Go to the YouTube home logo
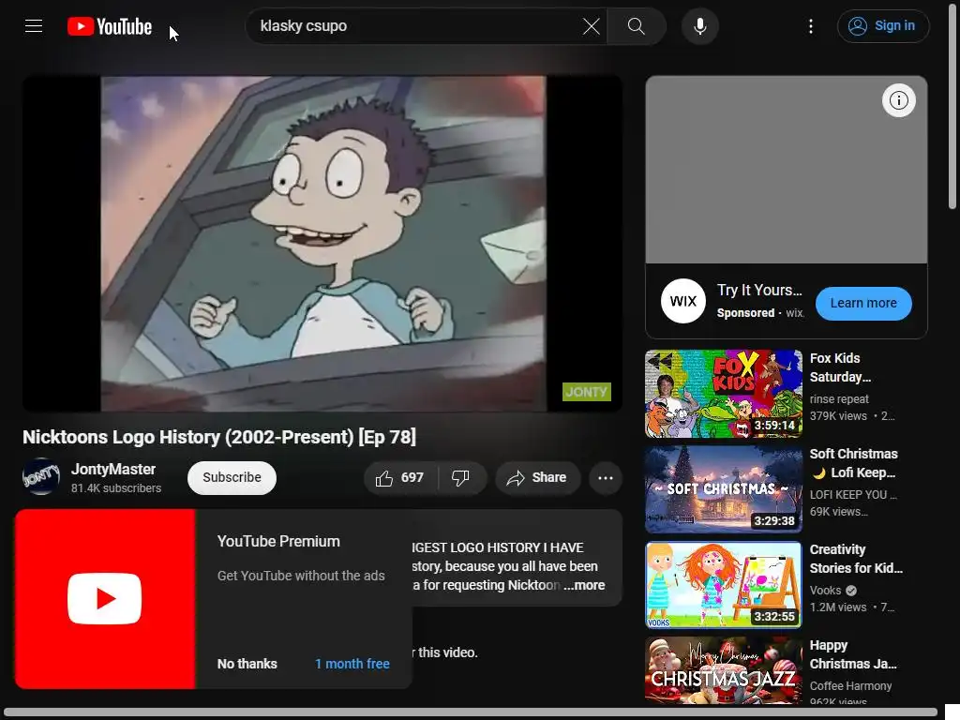960x720 pixels. 110,26
